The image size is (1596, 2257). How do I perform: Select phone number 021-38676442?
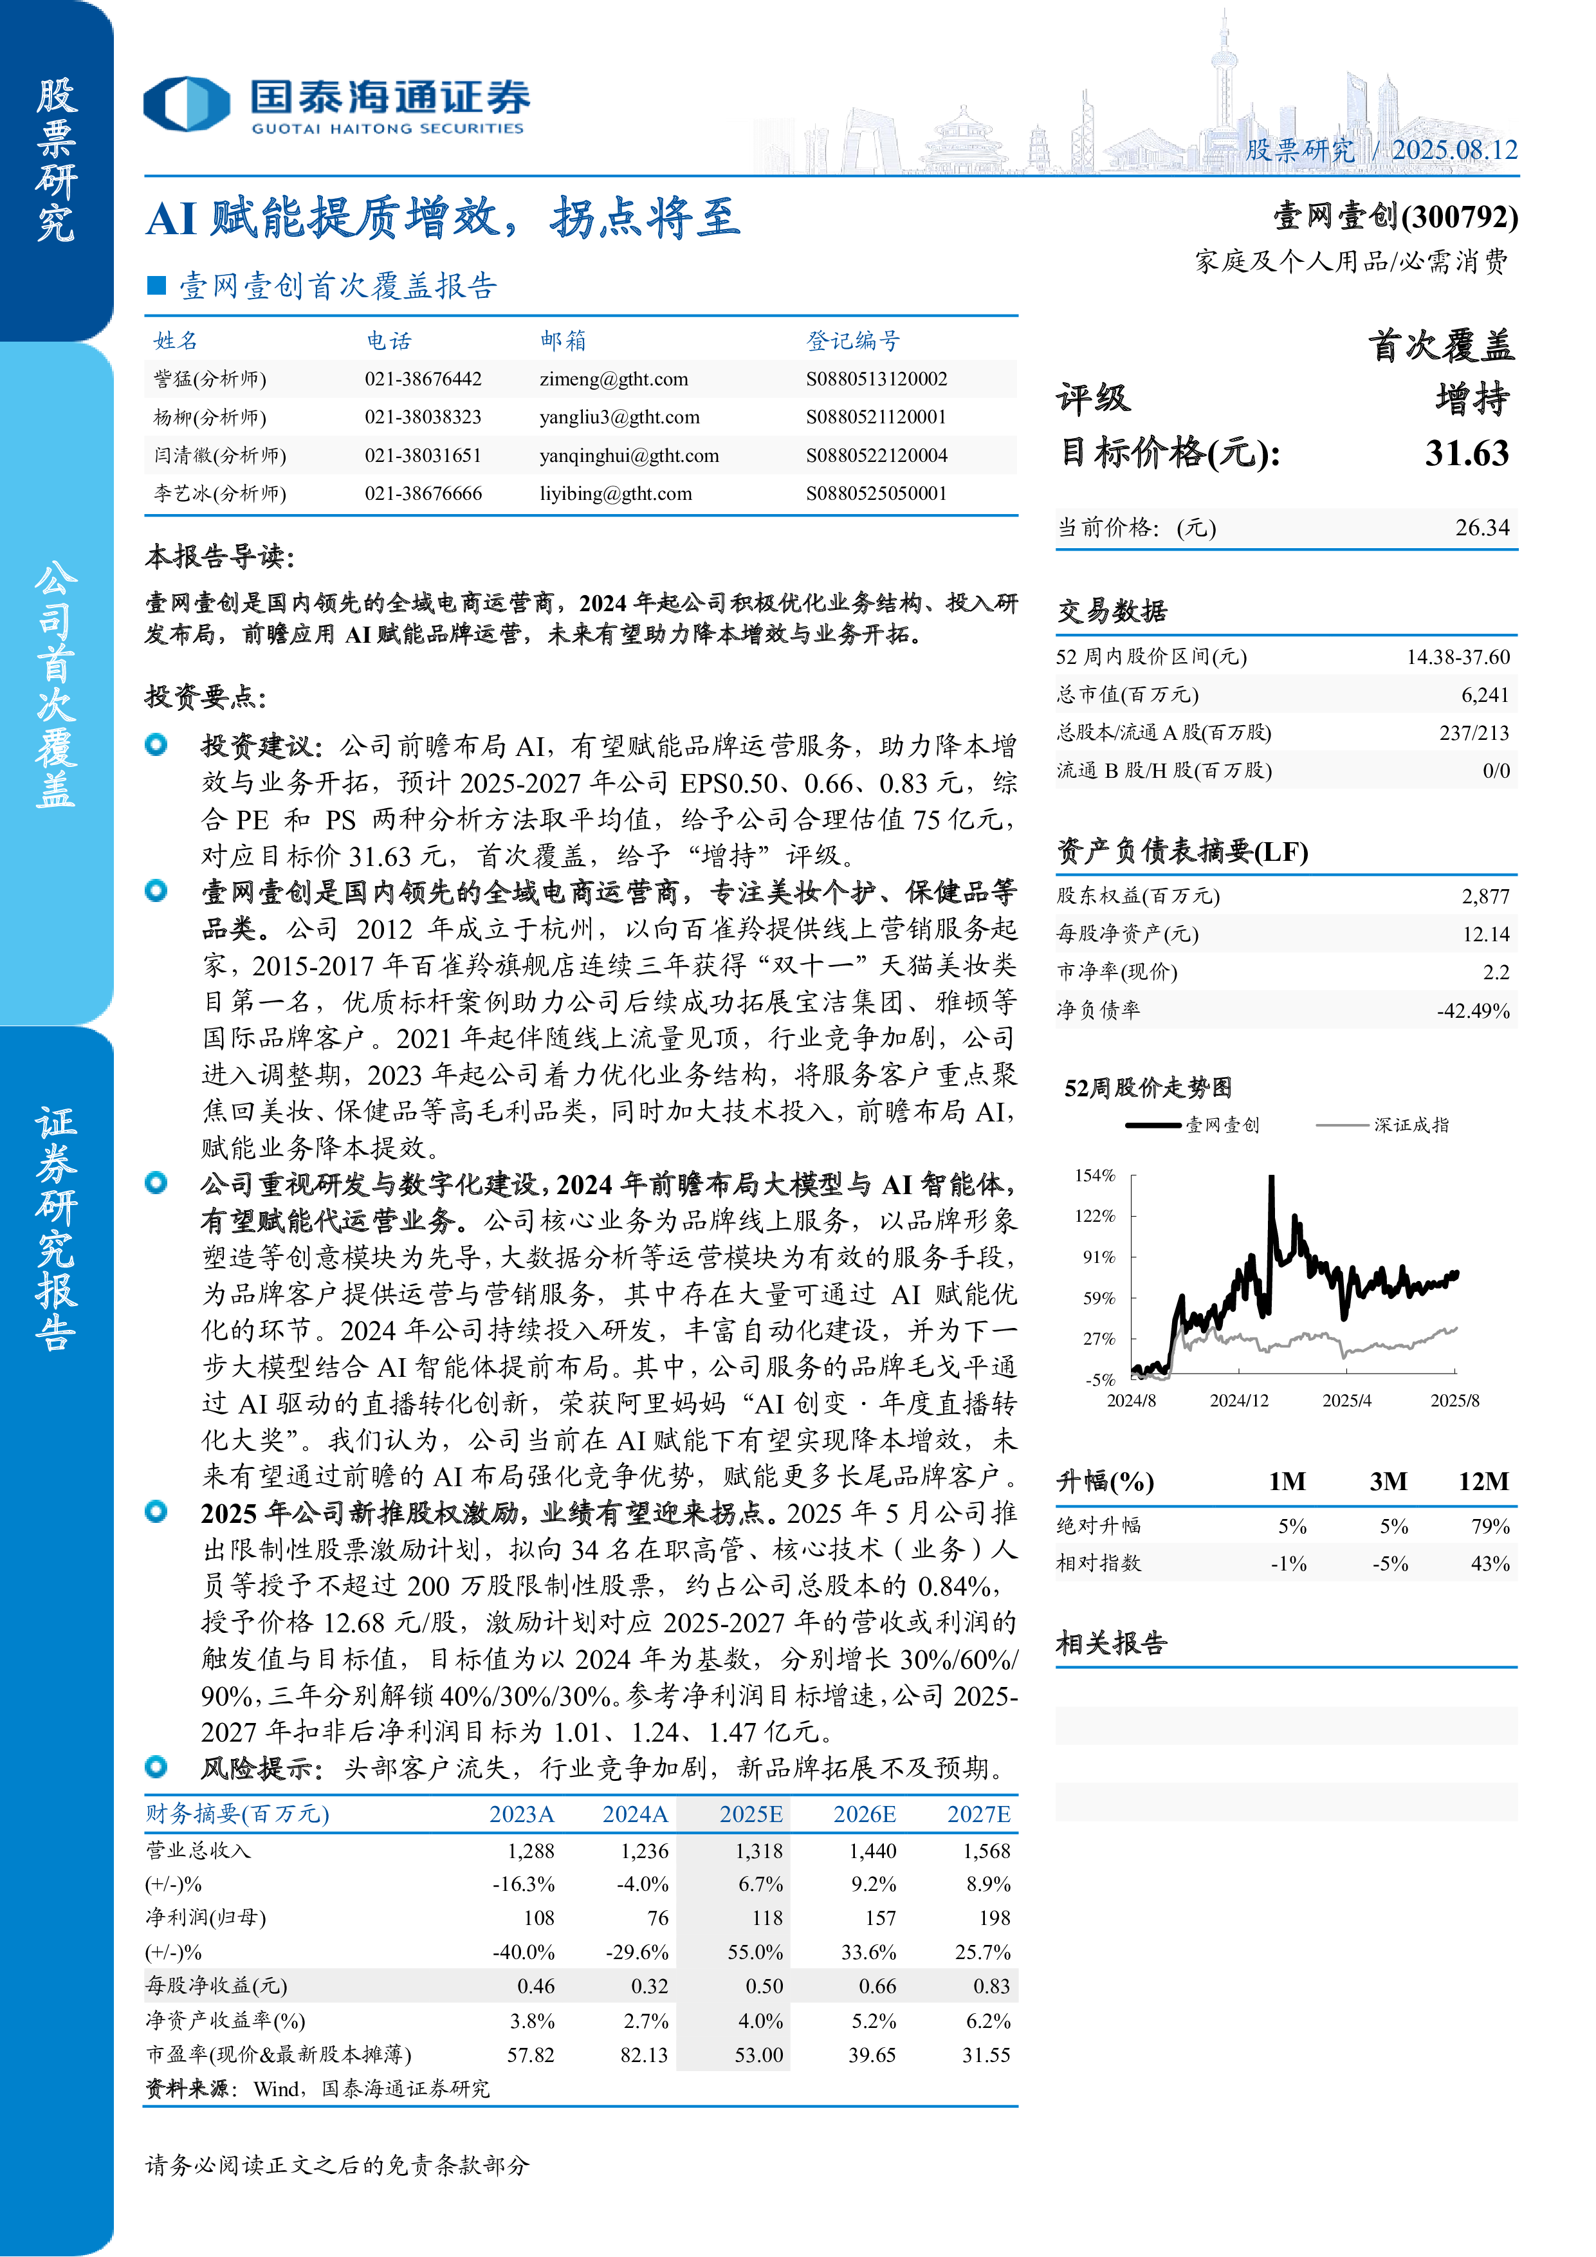[423, 380]
